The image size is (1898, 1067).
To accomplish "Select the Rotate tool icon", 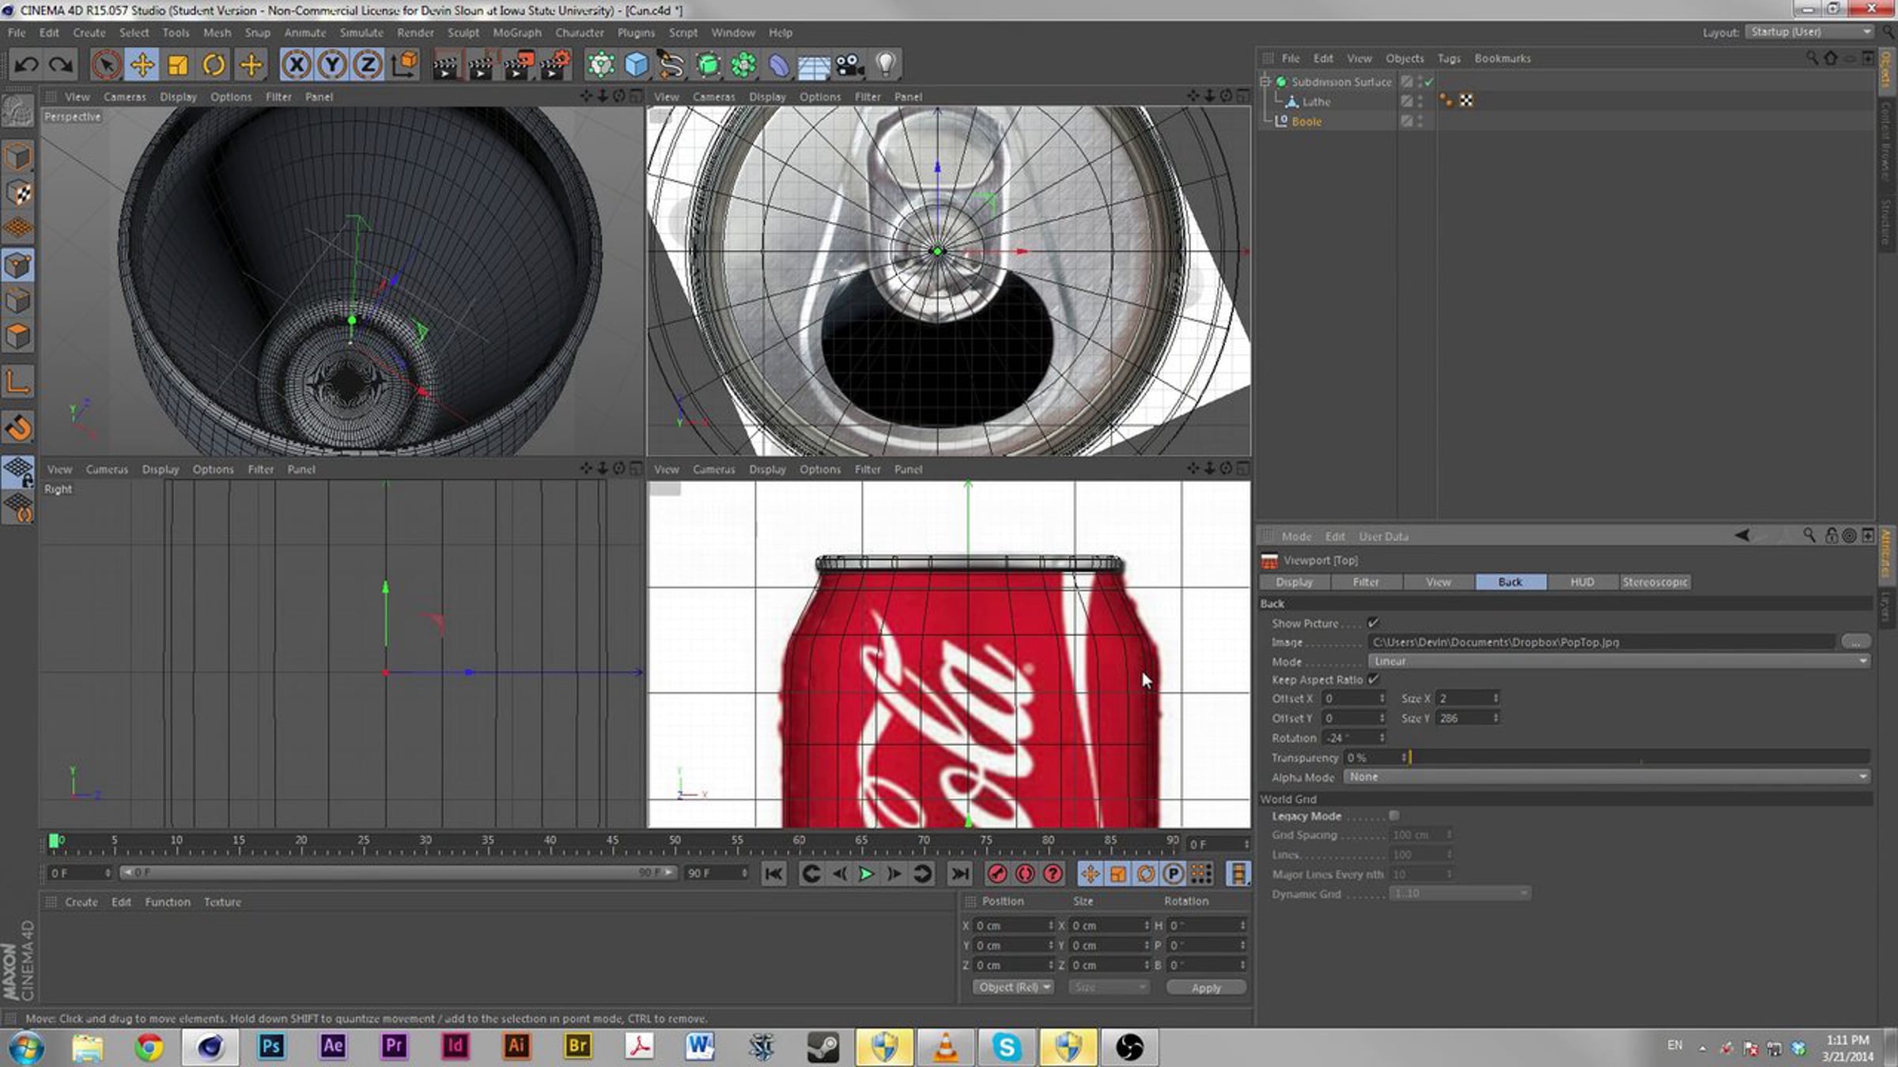I will tap(214, 65).
